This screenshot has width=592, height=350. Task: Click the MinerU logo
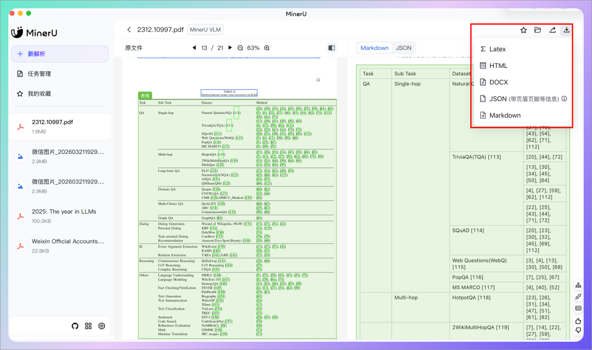coord(35,33)
